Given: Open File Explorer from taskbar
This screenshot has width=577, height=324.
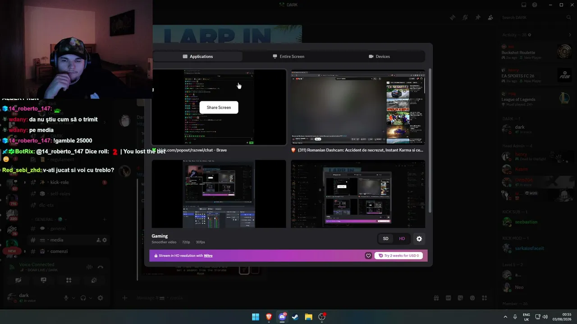Looking at the screenshot, I should point(308,317).
